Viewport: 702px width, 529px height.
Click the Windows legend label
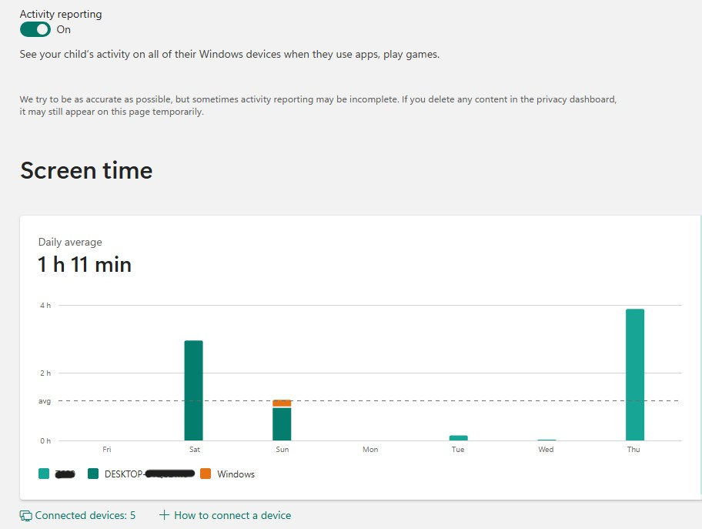(x=236, y=474)
